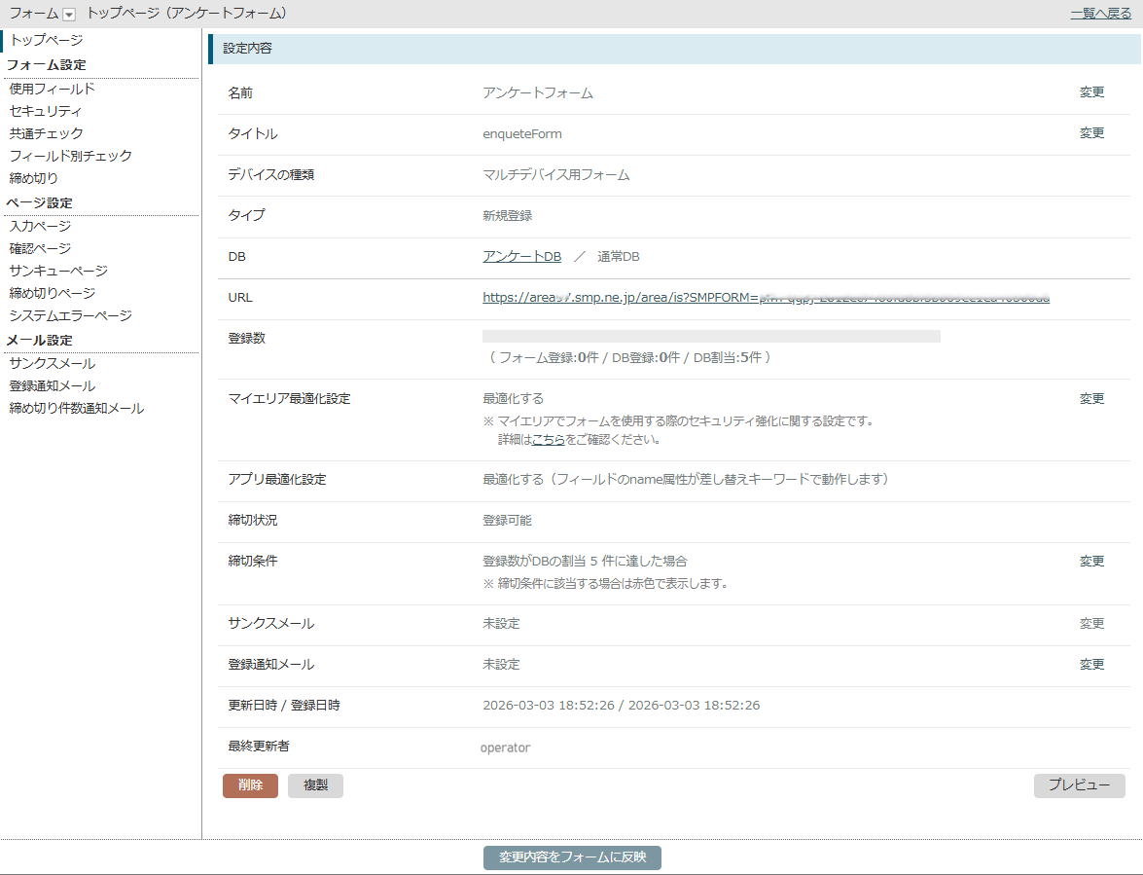1143x875 pixels.
Task: Open the フォーム dropdown arrow icon
Action: click(x=69, y=14)
